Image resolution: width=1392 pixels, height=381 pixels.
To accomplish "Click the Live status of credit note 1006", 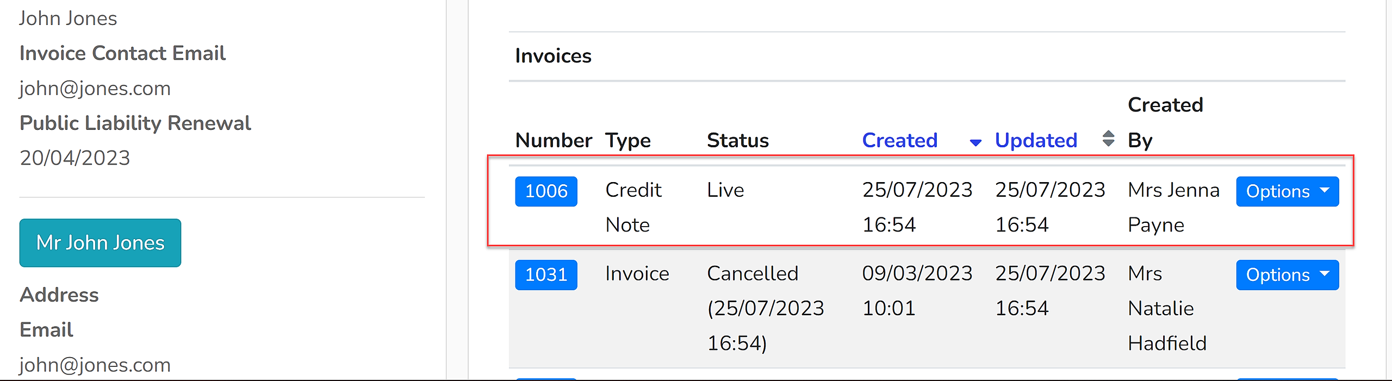I will pyautogui.click(x=725, y=190).
